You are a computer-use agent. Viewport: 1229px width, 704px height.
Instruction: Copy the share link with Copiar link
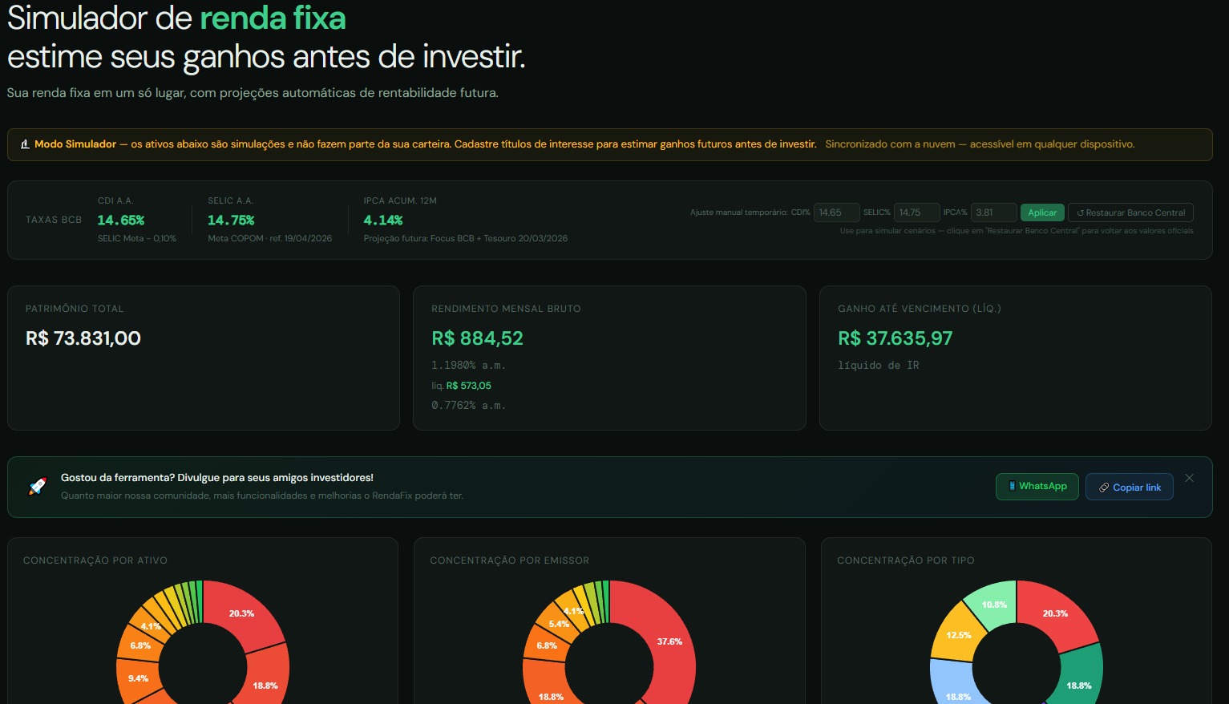(1129, 488)
